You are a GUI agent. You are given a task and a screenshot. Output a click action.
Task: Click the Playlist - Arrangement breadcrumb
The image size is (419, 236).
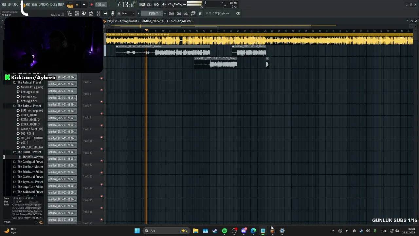(x=122, y=21)
